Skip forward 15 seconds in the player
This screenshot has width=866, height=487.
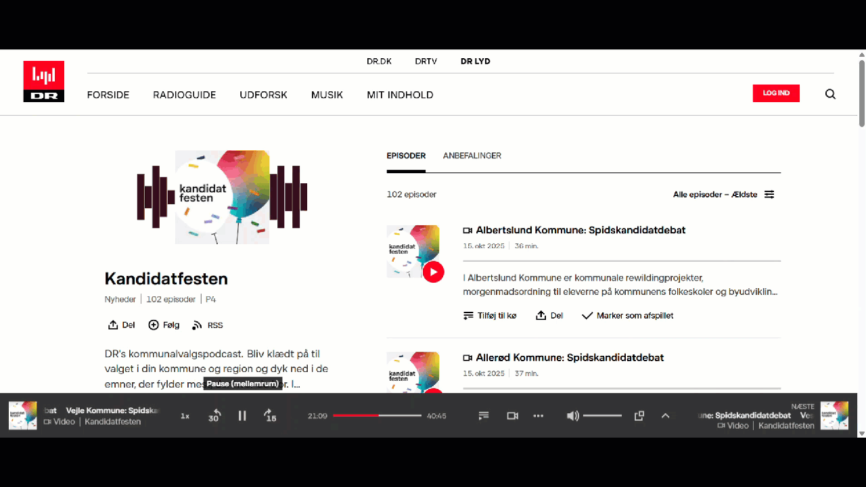[270, 416]
